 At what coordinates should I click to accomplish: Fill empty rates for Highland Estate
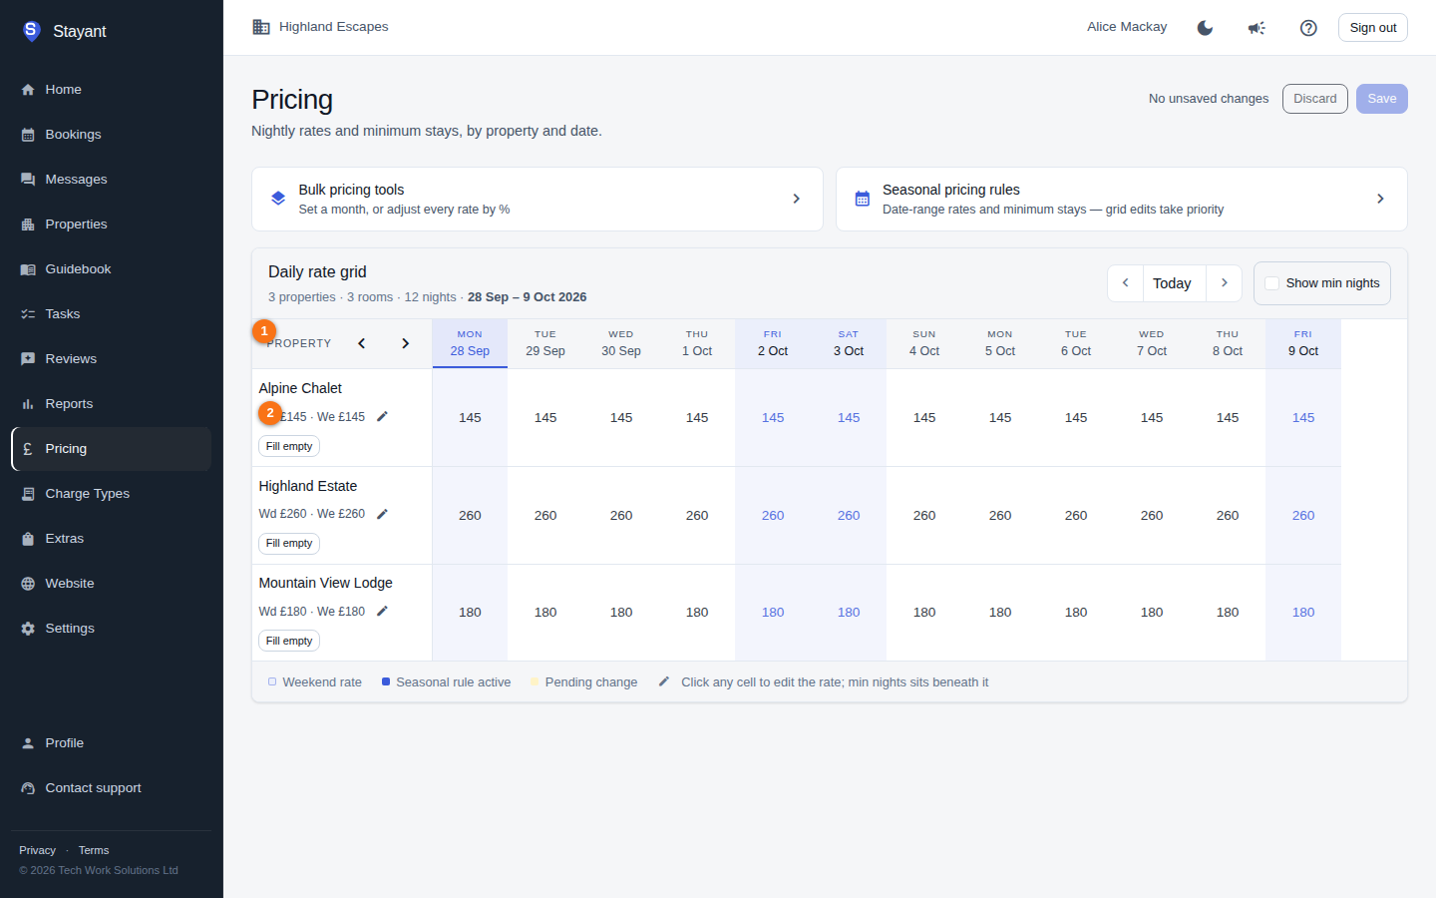pyautogui.click(x=289, y=543)
